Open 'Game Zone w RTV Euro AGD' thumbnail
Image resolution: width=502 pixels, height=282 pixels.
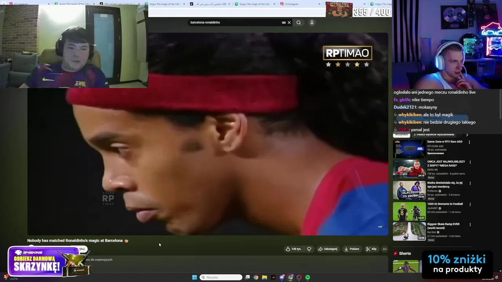409,148
